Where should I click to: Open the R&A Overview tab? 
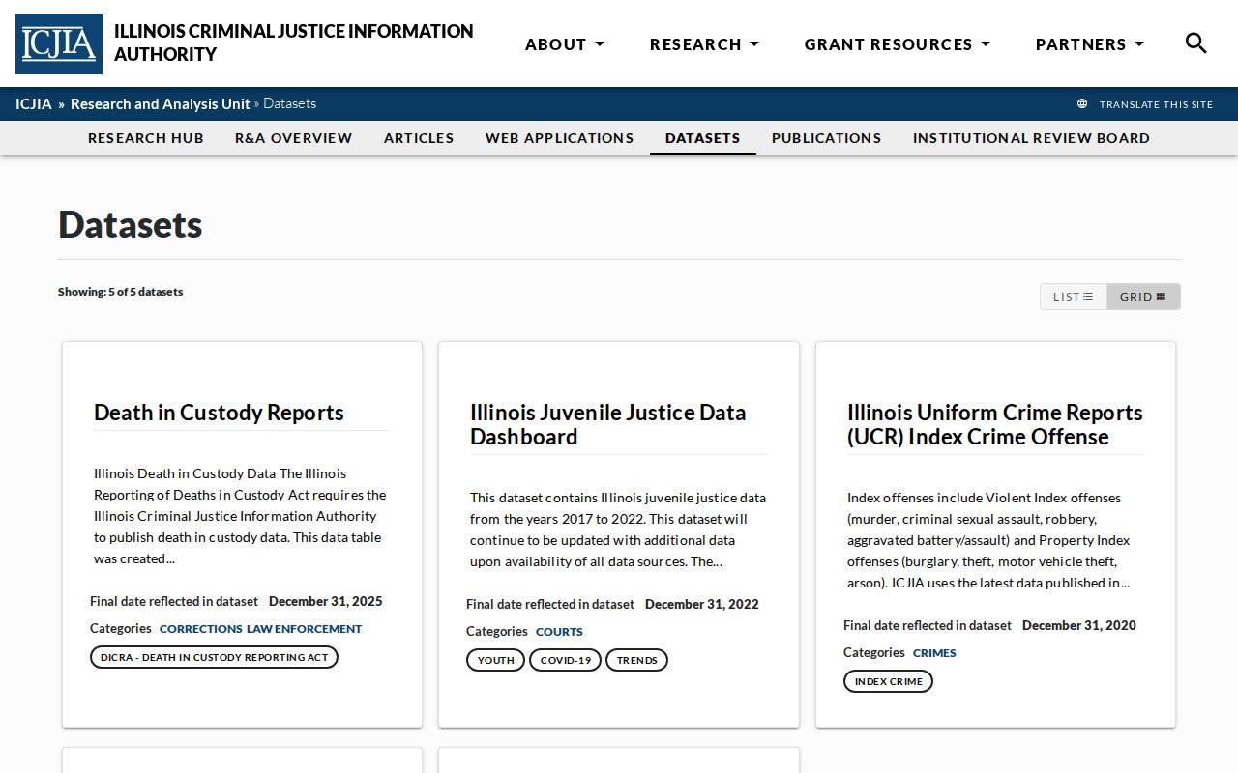294,138
